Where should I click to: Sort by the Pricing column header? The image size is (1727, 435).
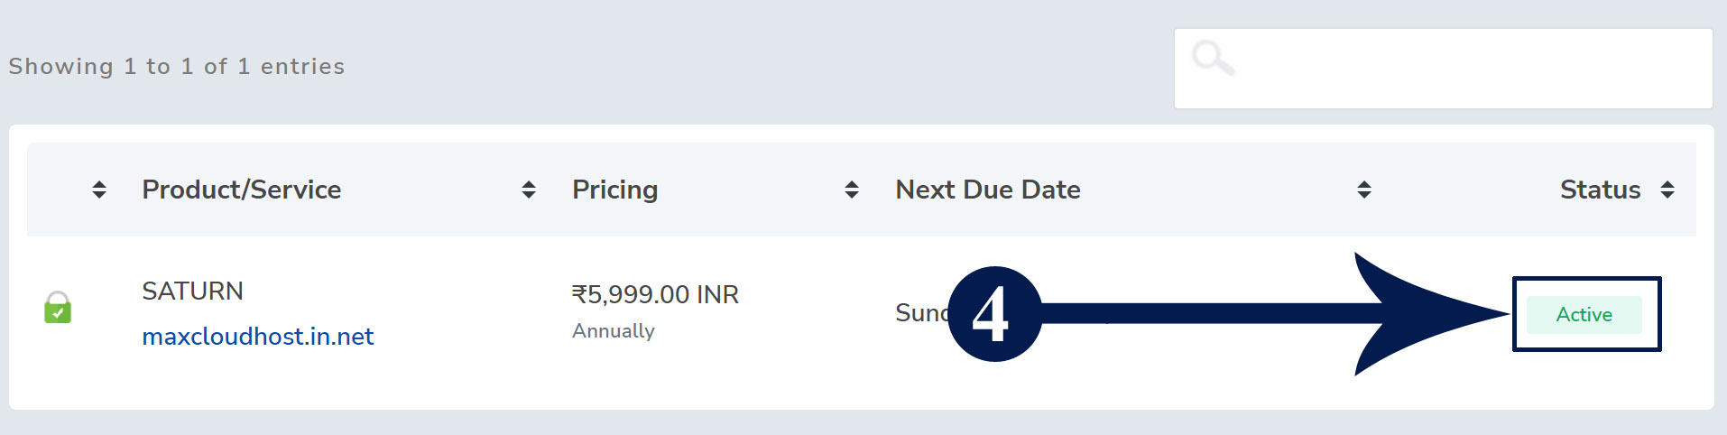[615, 190]
